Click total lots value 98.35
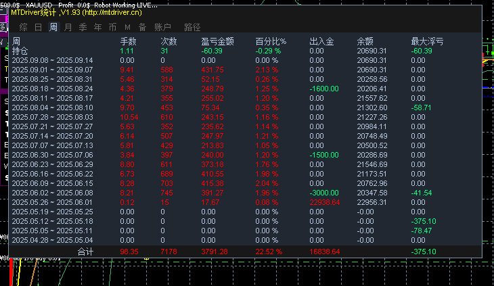This screenshot has width=494, height=286. [129, 252]
